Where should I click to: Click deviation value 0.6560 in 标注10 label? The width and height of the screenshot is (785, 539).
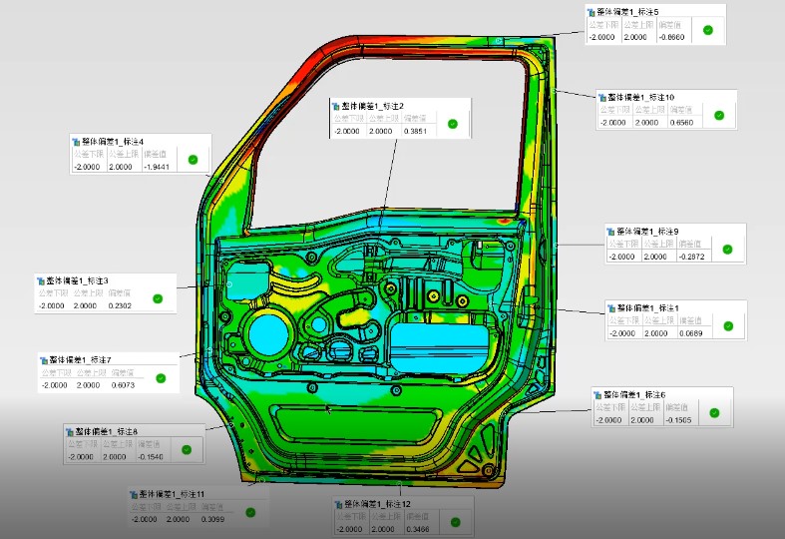click(x=681, y=123)
